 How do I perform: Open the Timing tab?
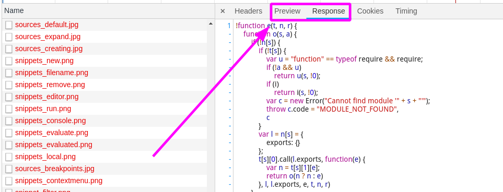coord(406,11)
